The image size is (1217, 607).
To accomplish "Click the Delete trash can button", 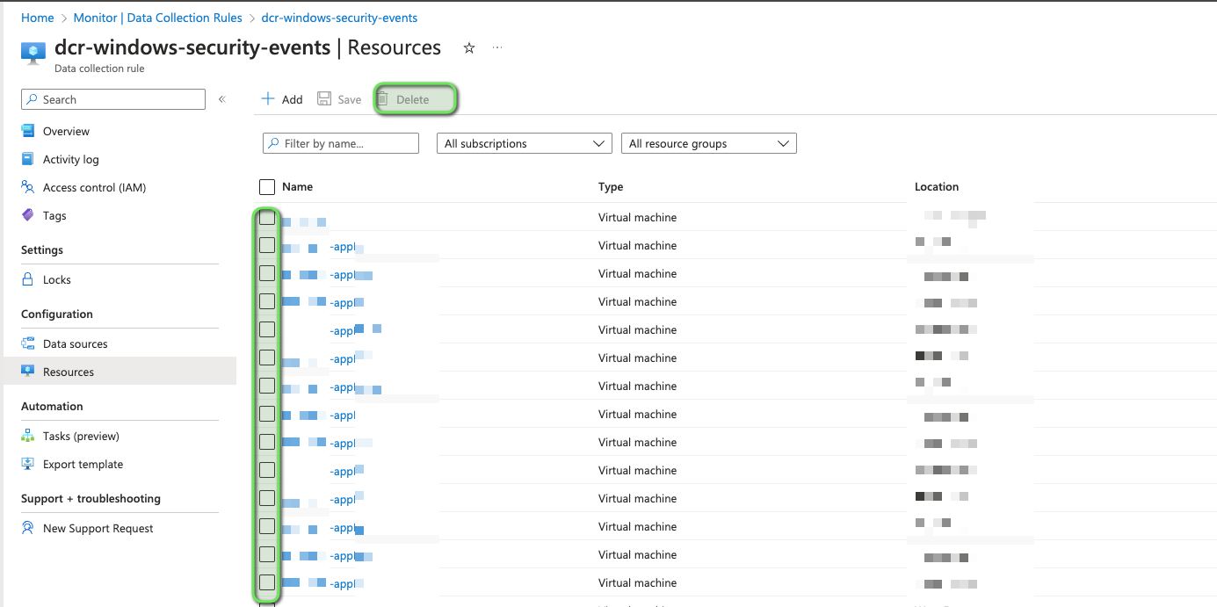I will click(414, 99).
